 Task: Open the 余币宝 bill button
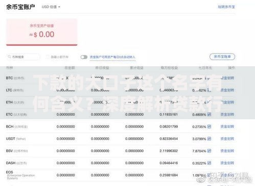pyautogui.click(x=222, y=57)
